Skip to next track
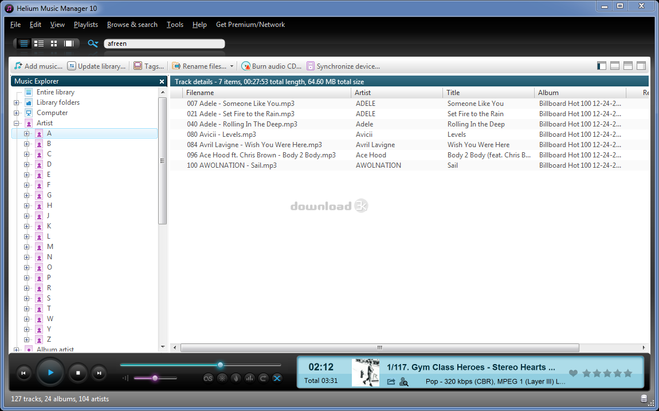This screenshot has height=411, width=659. pyautogui.click(x=99, y=373)
